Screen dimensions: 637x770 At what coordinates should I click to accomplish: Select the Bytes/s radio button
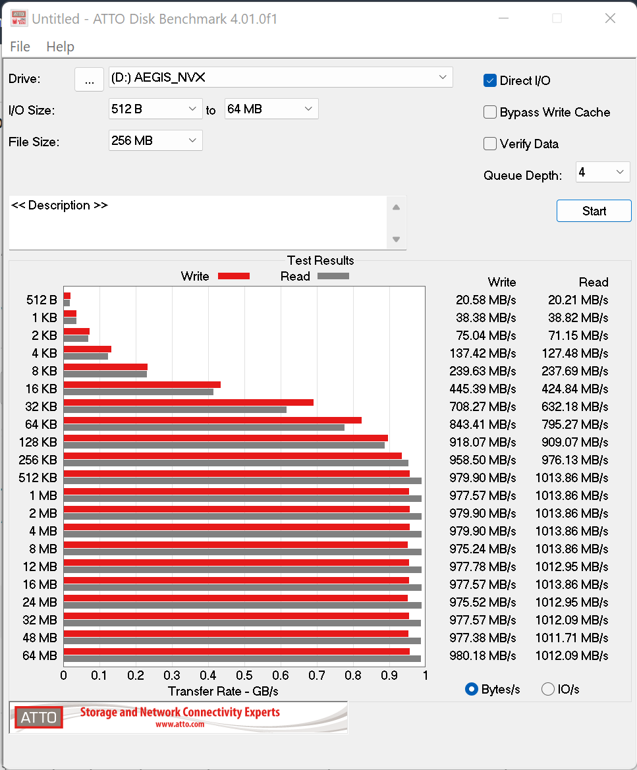pyautogui.click(x=472, y=689)
